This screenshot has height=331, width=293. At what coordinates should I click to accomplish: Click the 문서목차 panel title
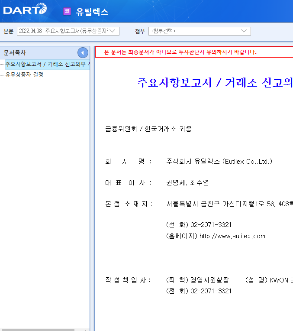[x=15, y=53]
